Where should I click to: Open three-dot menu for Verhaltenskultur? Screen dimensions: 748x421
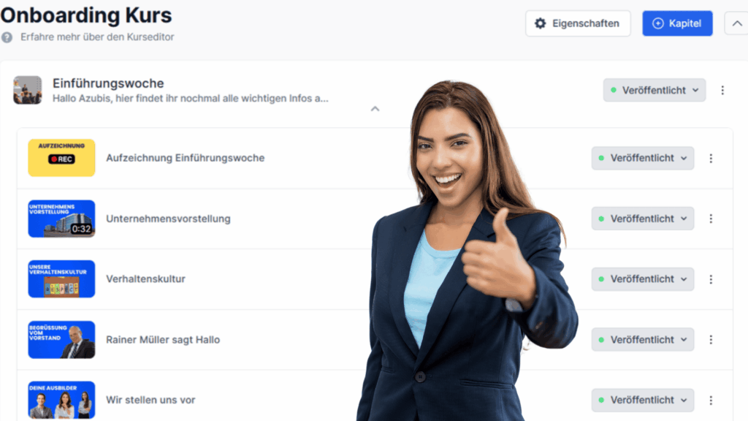[711, 279]
